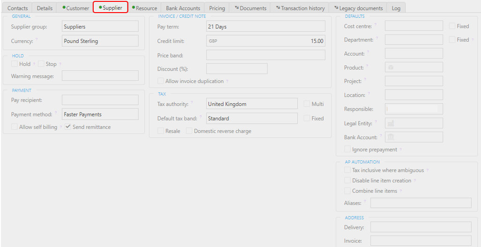Viewport: 481px width, 247px height.
Task: Click the Invoice address field
Action: pos(421,240)
